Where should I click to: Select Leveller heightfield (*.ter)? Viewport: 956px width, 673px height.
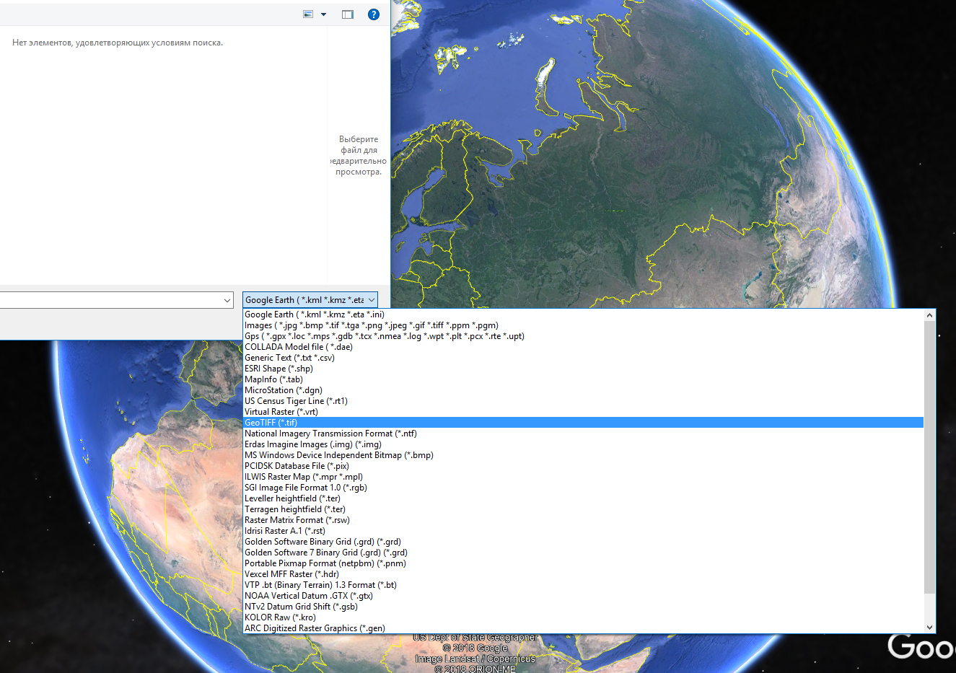pyautogui.click(x=583, y=498)
